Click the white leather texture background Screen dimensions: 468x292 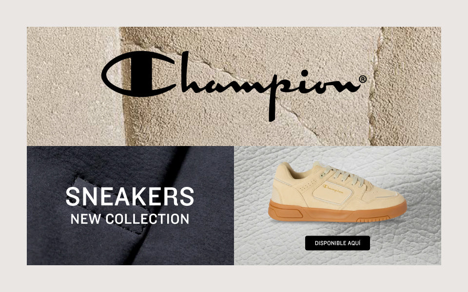337,205
